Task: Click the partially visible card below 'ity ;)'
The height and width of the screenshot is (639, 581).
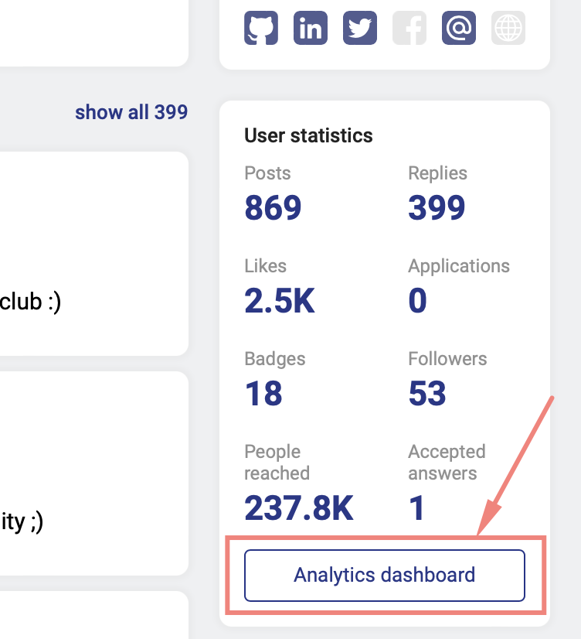Action: (x=93, y=616)
